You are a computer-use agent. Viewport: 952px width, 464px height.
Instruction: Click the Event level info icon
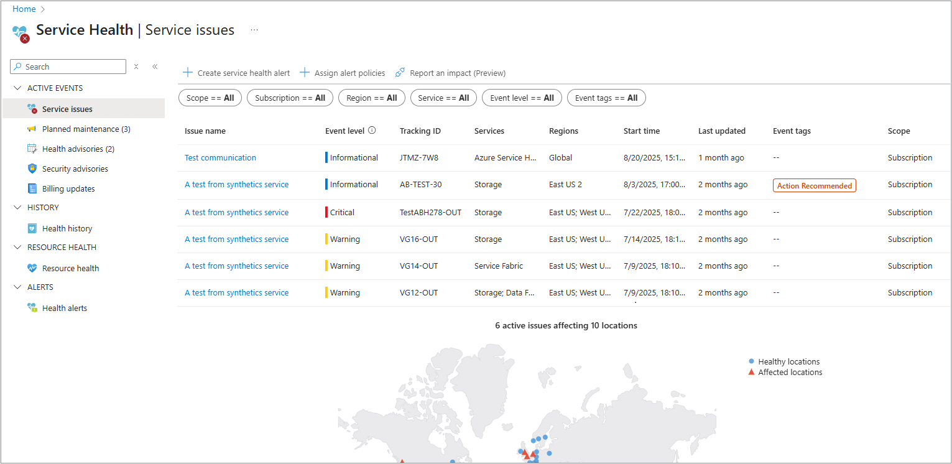pyautogui.click(x=372, y=131)
